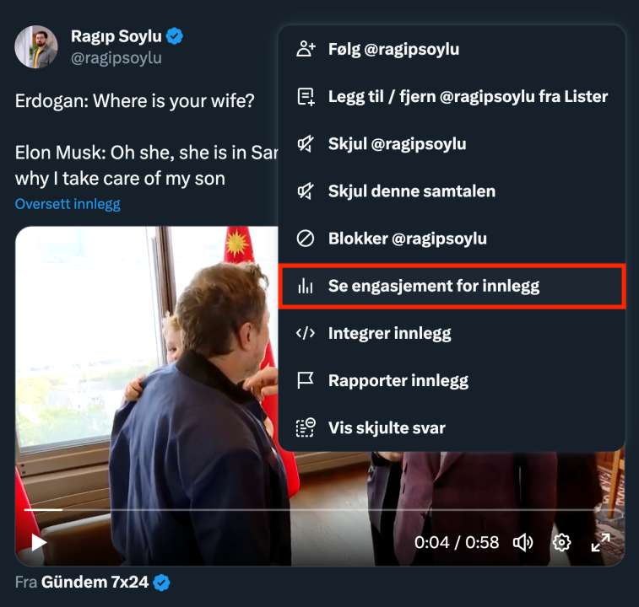This screenshot has width=639, height=607.
Task: Click the Oversett innlegg link
Action: tap(68, 204)
